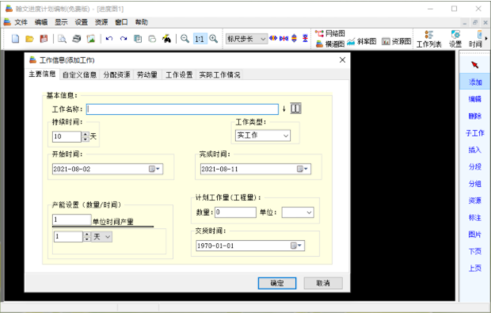Click the 取消 button

[x=323, y=283]
